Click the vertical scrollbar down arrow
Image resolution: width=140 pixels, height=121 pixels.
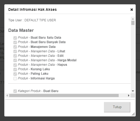[x=133, y=91]
